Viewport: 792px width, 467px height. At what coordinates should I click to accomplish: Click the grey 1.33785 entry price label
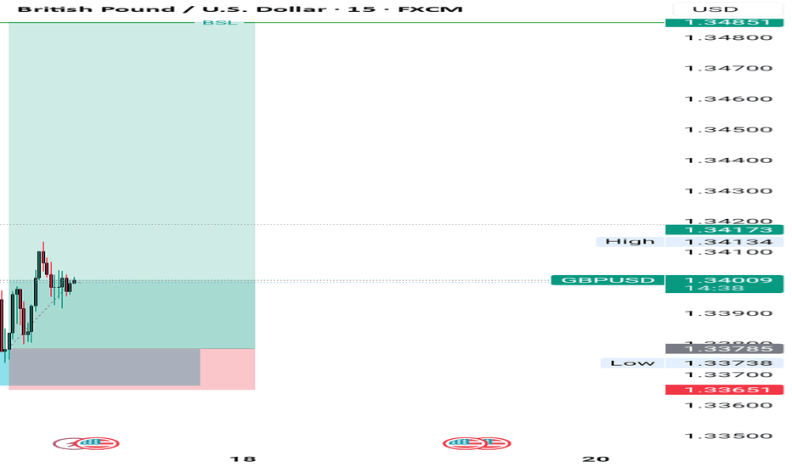[x=724, y=349]
